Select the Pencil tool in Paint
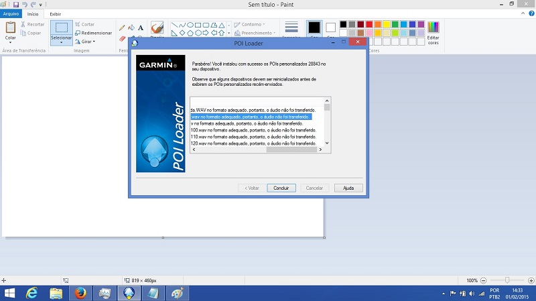This screenshot has width=536, height=301. pos(122,27)
